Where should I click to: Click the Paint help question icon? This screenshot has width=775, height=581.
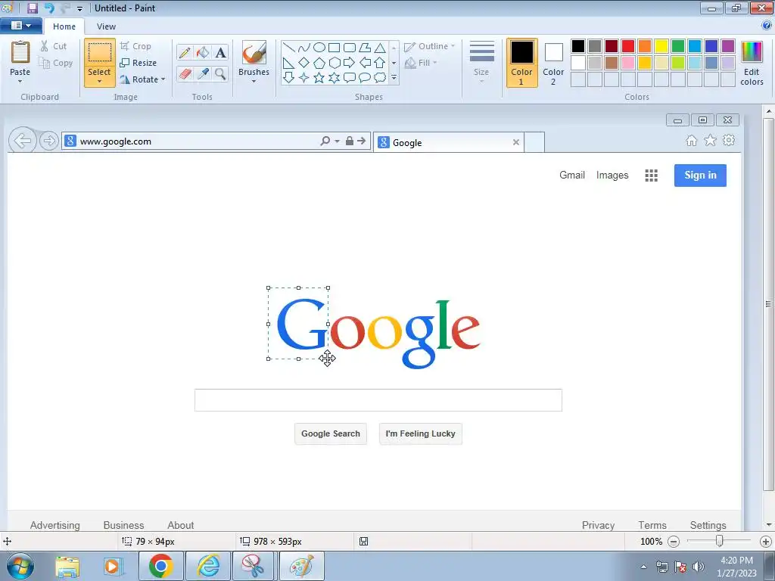(767, 25)
